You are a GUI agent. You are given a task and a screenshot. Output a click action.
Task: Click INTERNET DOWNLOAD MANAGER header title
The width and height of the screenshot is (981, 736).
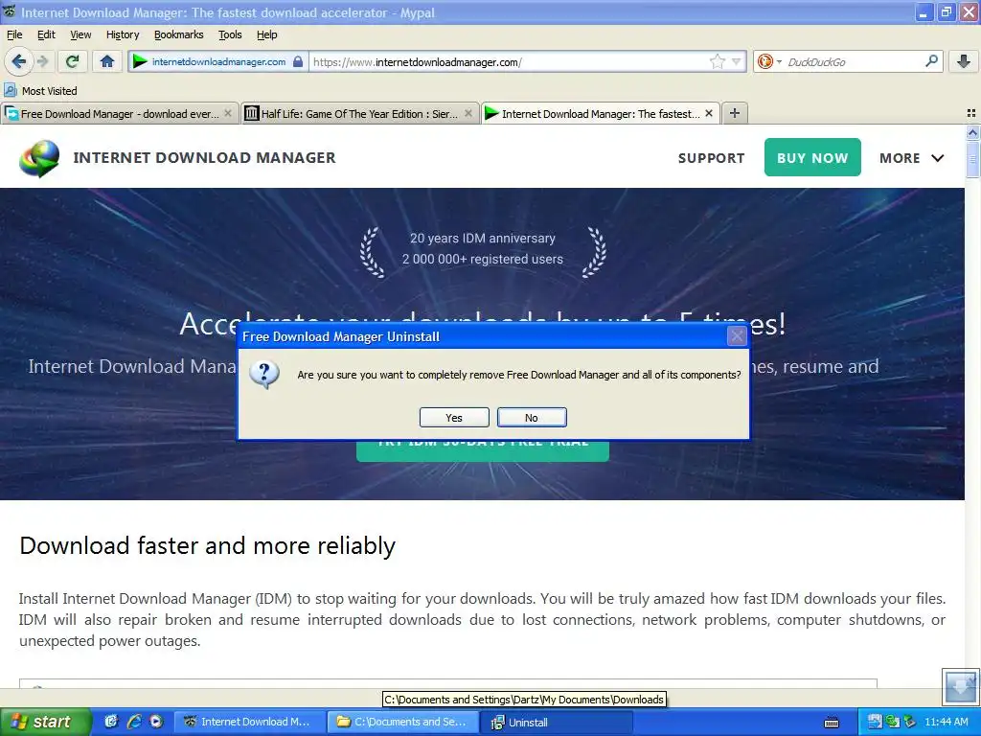click(205, 158)
